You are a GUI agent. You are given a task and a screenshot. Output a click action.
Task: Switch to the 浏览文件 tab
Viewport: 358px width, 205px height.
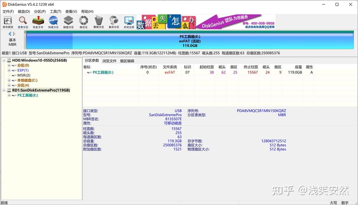(x=109, y=61)
